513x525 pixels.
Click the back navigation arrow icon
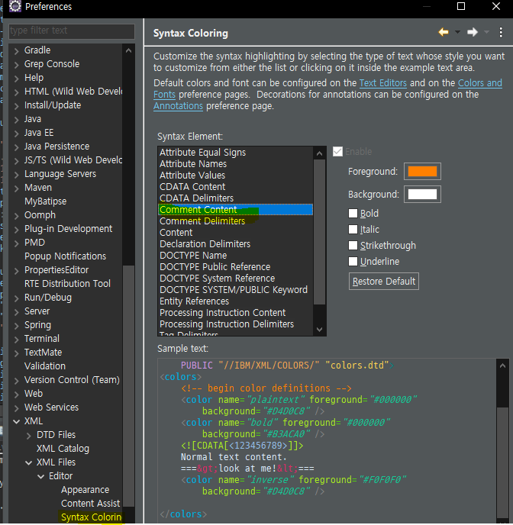(x=444, y=32)
